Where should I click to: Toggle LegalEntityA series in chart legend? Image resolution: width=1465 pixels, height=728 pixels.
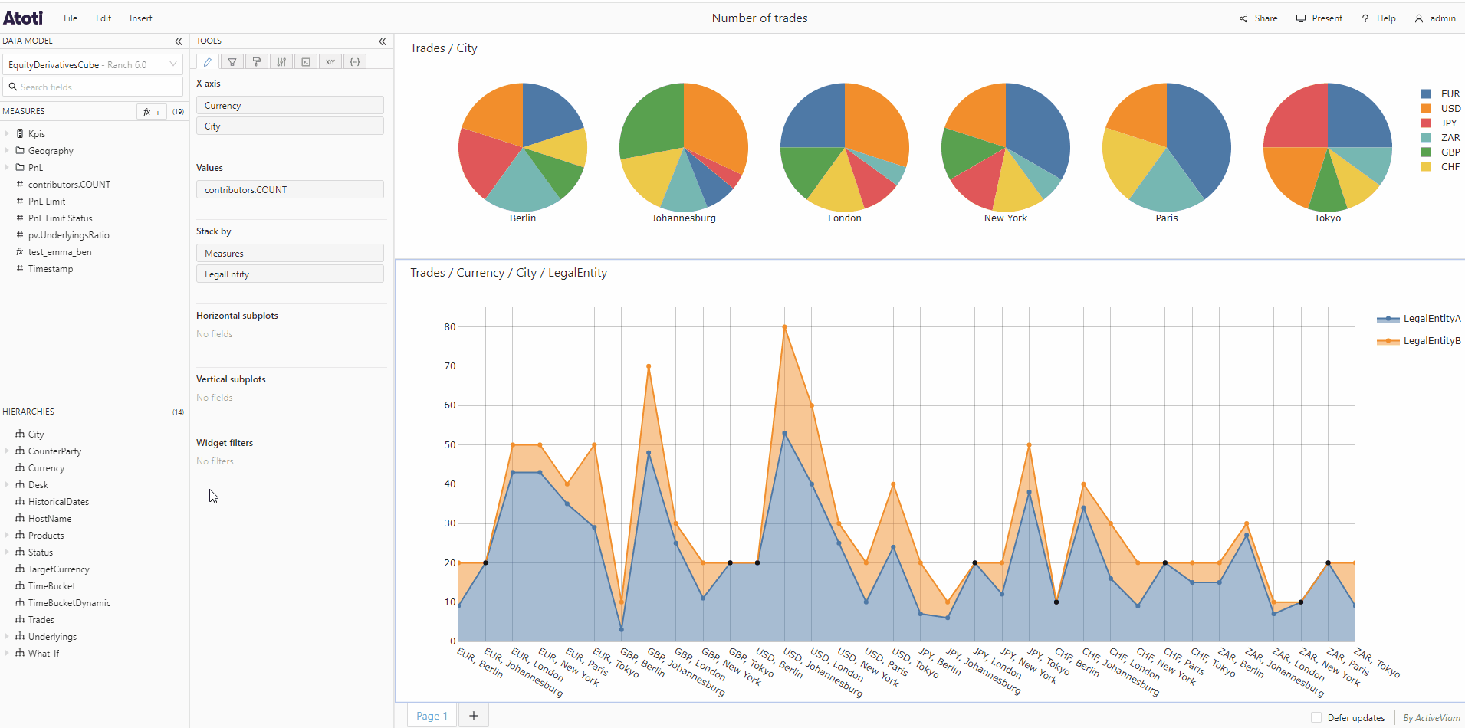(x=1418, y=319)
